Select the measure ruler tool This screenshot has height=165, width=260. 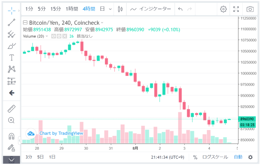(x=12, y=109)
